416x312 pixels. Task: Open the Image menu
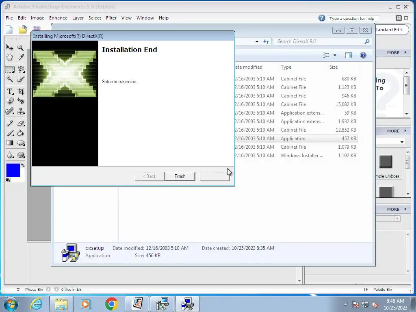(37, 18)
